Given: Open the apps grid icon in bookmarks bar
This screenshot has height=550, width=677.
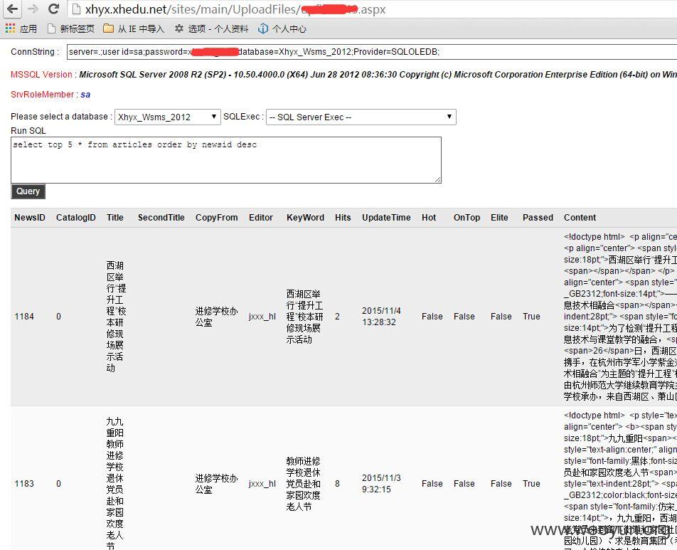Looking at the screenshot, I should click(10, 28).
